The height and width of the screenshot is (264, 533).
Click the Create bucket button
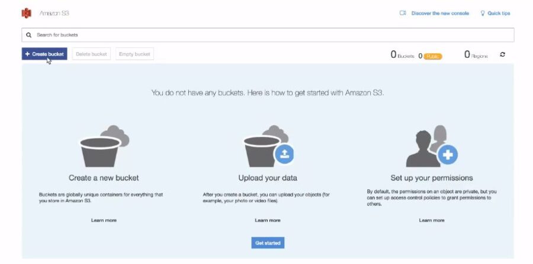pos(44,54)
